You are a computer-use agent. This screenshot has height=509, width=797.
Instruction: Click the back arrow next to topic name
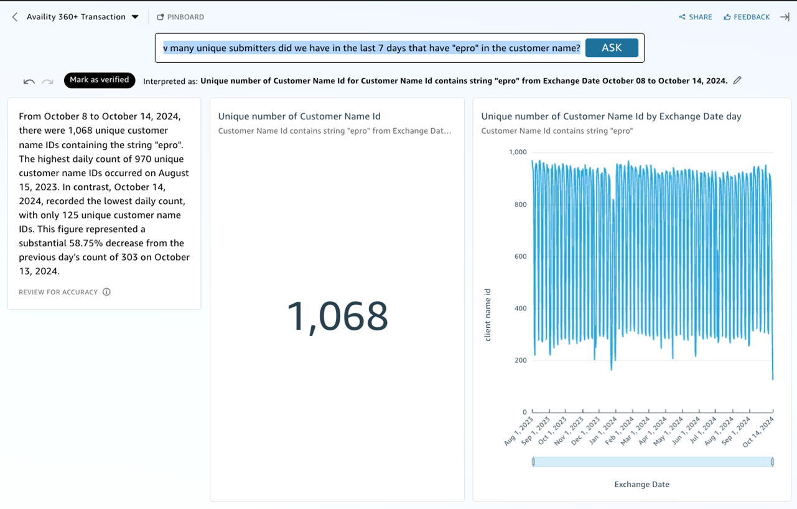pyautogui.click(x=14, y=17)
